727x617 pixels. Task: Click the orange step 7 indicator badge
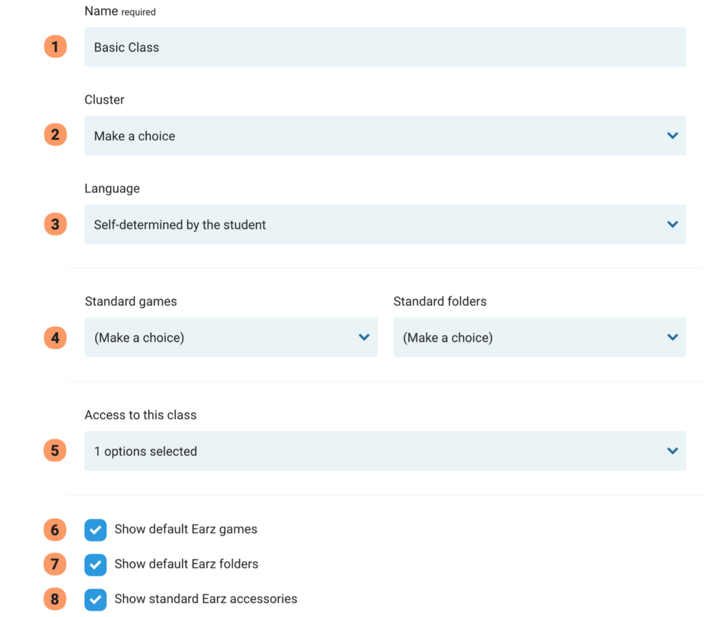(x=55, y=564)
